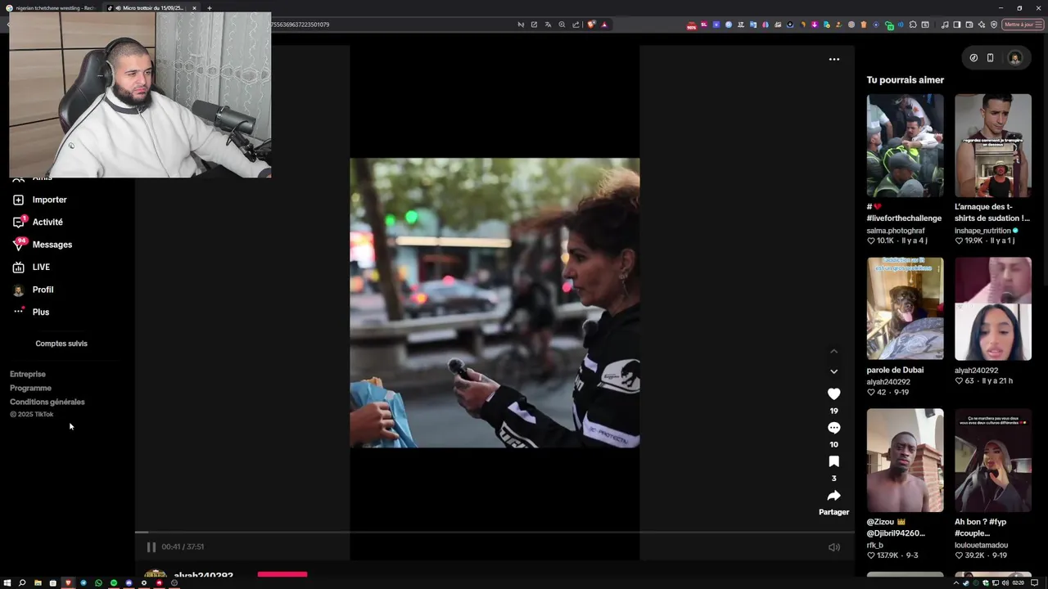This screenshot has height=589, width=1048.
Task: Click the Mettre à jour browser button
Action: pos(1022,25)
